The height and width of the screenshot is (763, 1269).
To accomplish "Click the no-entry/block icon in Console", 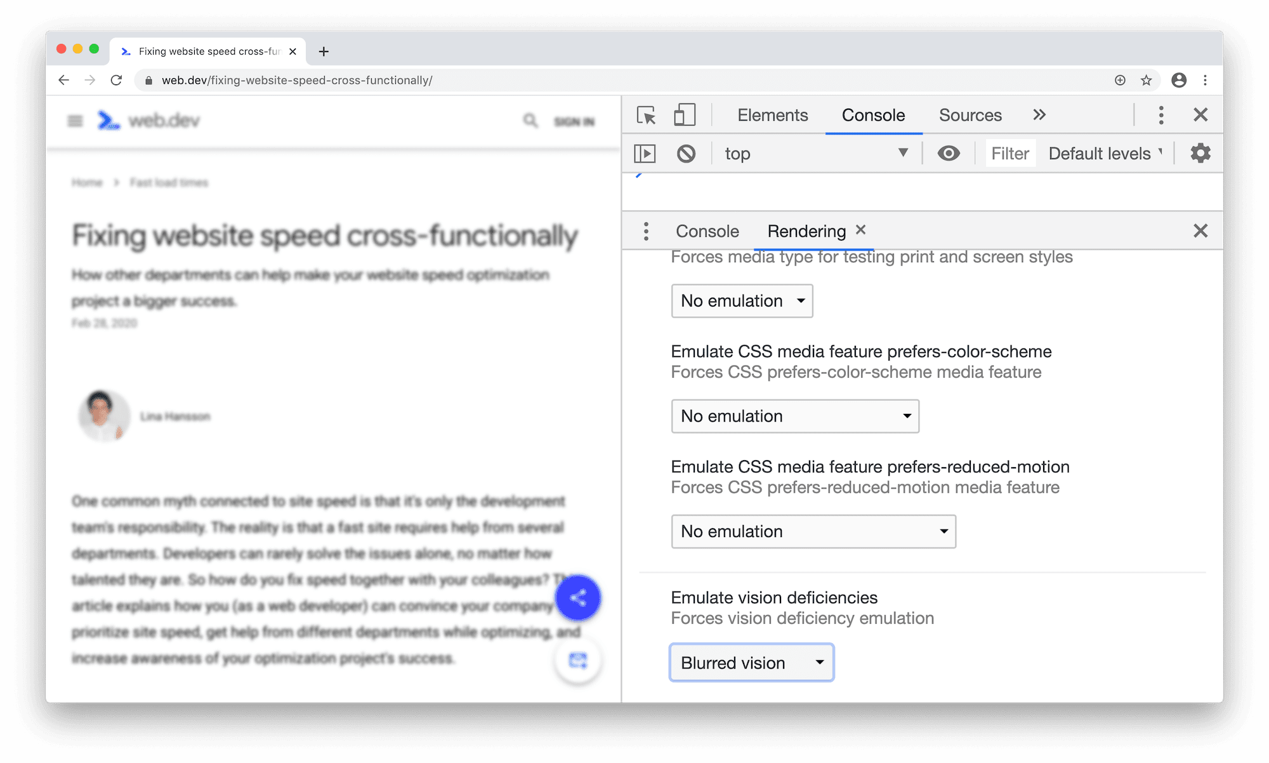I will pos(685,152).
